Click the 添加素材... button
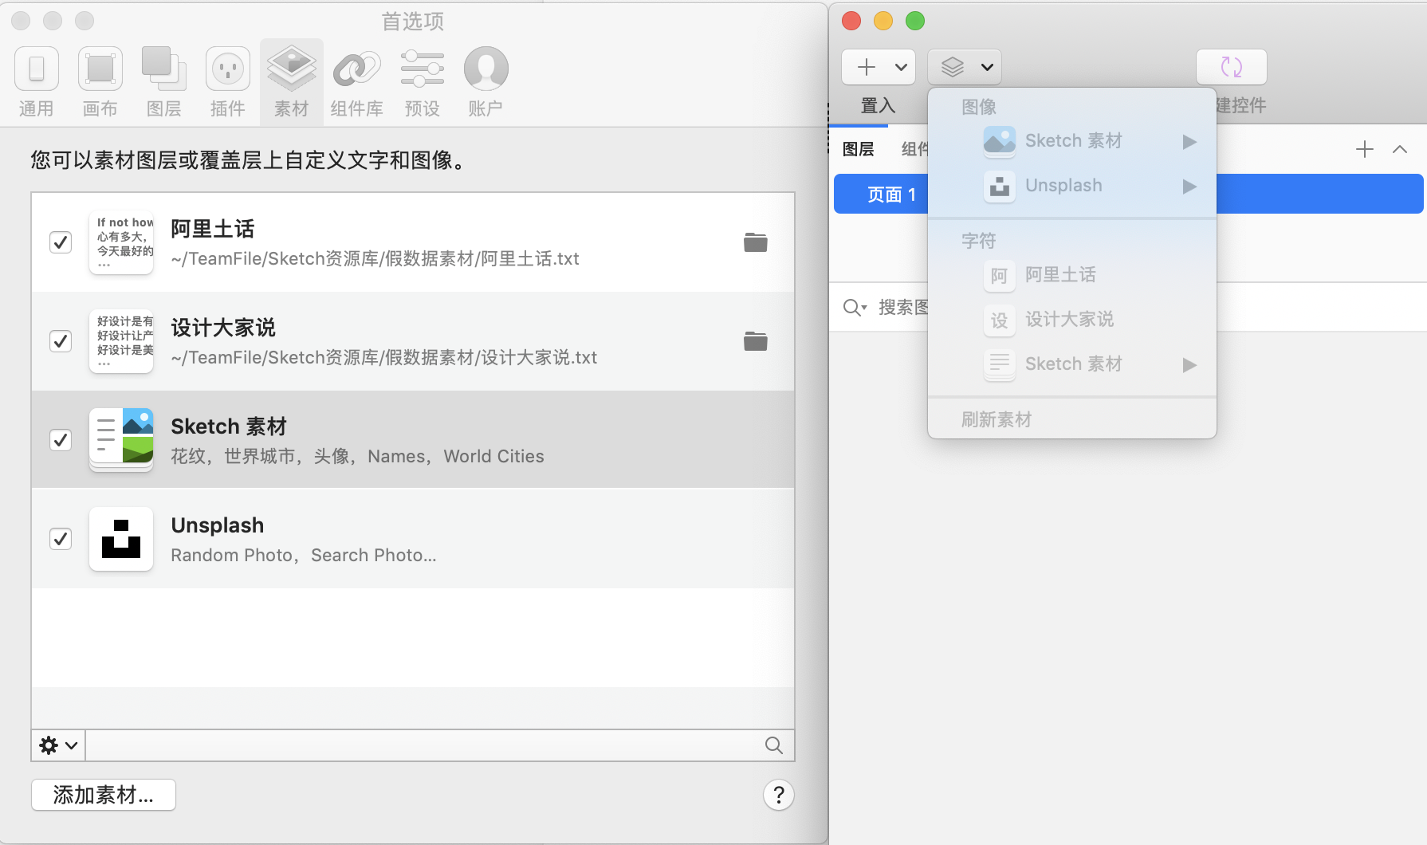This screenshot has height=845, width=1427. click(x=104, y=795)
